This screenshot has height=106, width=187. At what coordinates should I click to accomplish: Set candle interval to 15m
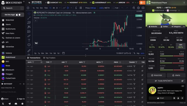[x=46, y=8]
